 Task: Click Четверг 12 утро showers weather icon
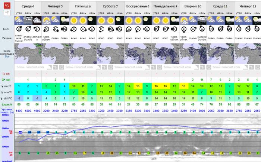click(x=239, y=20)
